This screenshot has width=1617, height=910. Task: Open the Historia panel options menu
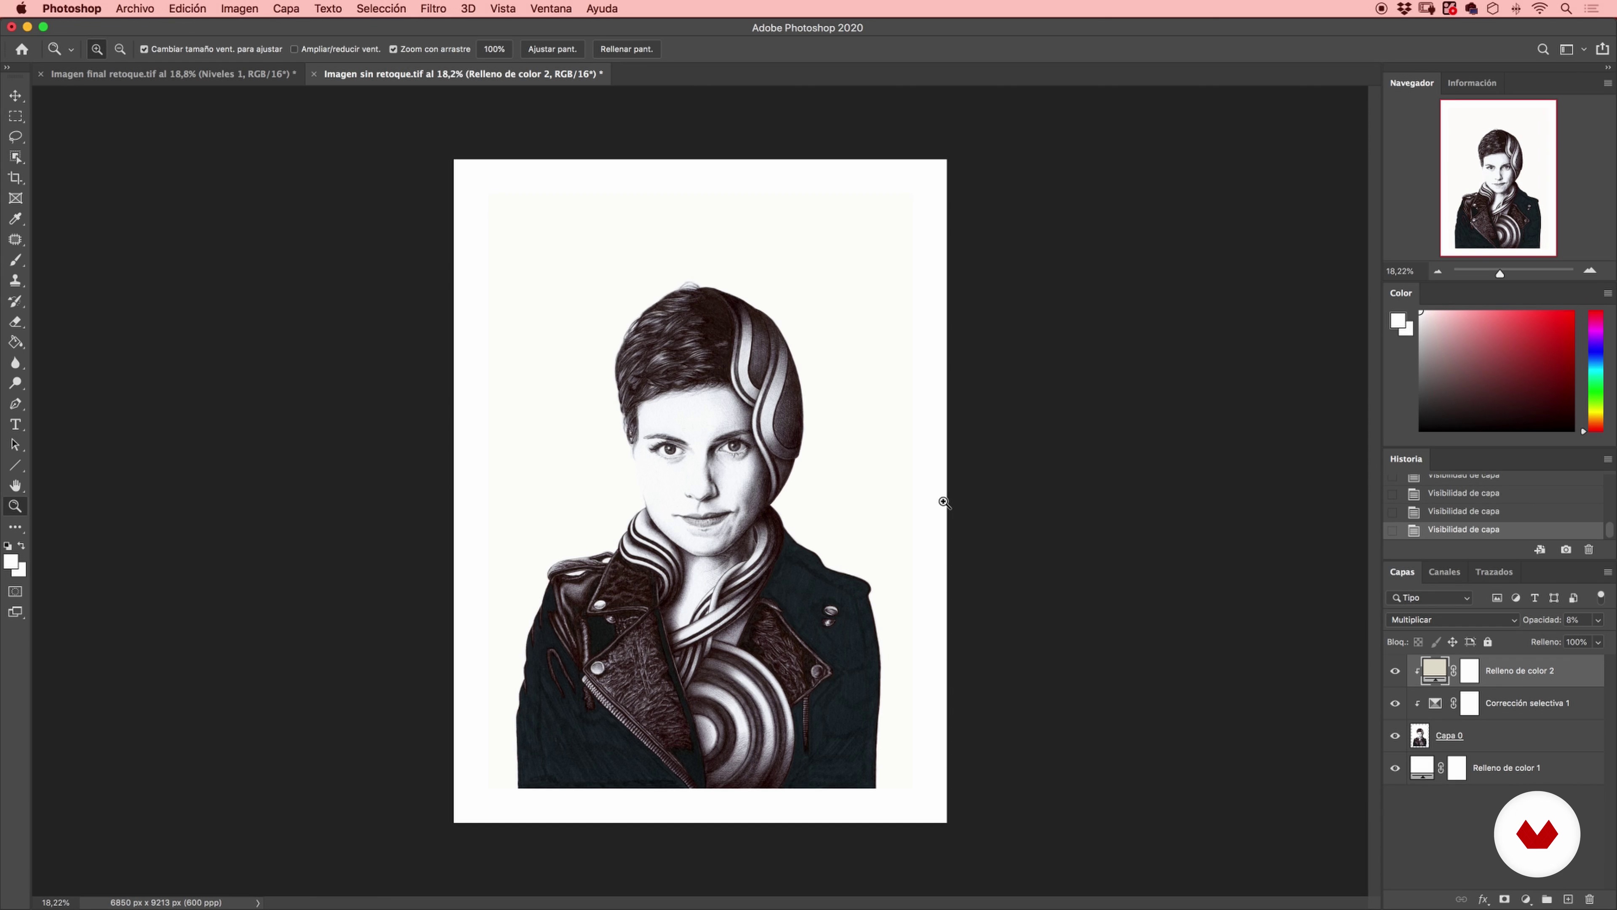pyautogui.click(x=1608, y=459)
